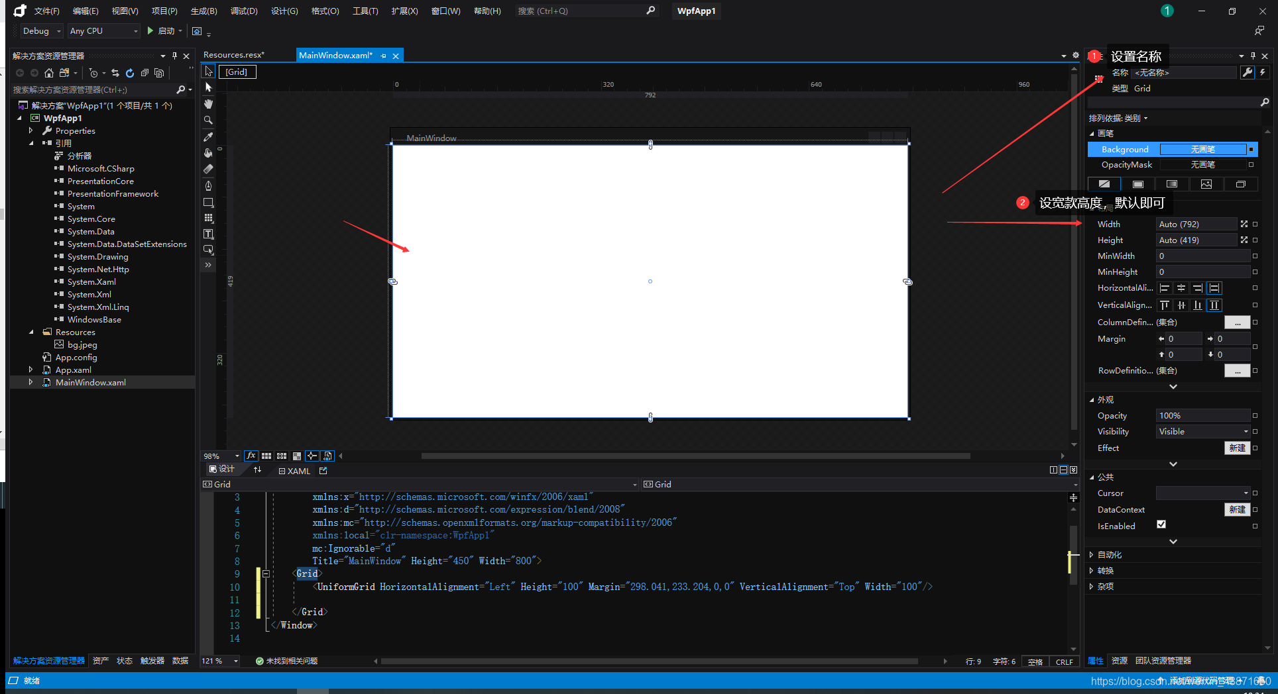The height and width of the screenshot is (694, 1278).
Task: Open designer 98% zoom dropdown
Action: pos(221,456)
